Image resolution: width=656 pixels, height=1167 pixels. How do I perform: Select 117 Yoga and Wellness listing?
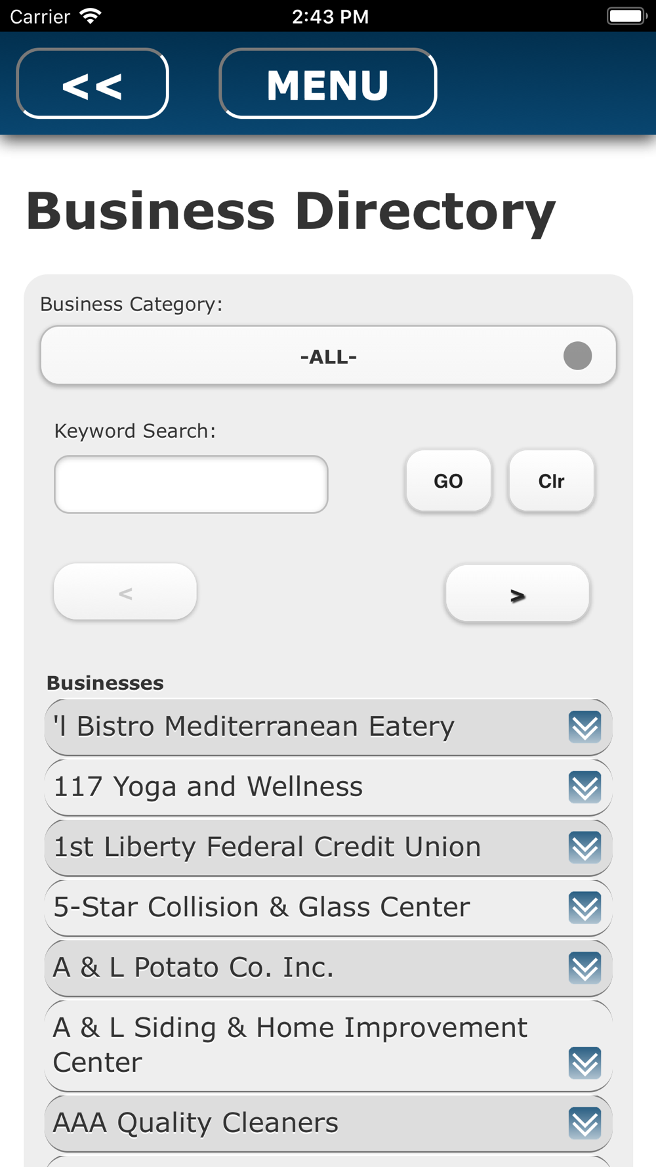pyautogui.click(x=328, y=788)
